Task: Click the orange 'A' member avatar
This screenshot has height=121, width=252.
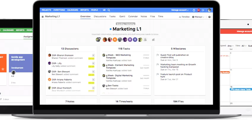Action: click(x=115, y=39)
